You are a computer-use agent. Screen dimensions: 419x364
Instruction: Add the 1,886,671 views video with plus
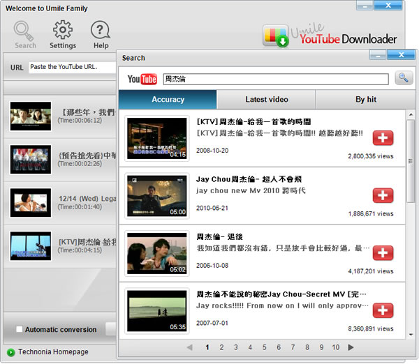(383, 195)
